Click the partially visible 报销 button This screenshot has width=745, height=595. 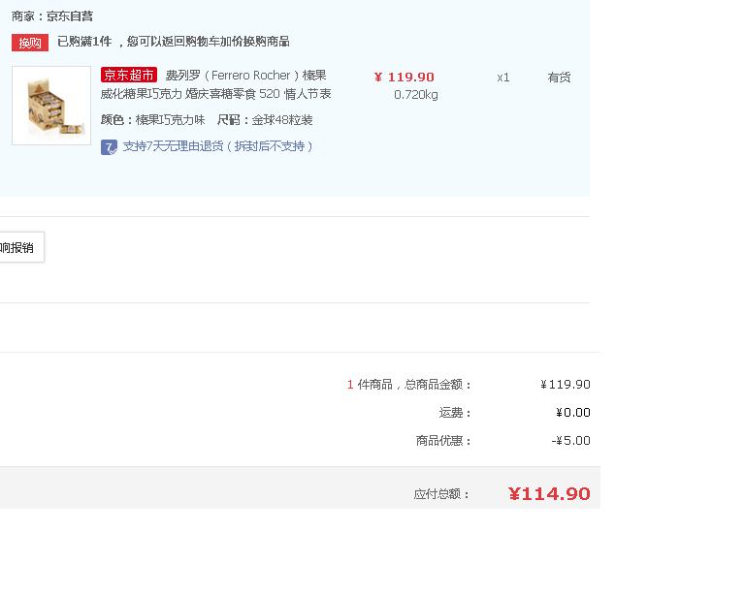pyautogui.click(x=22, y=247)
